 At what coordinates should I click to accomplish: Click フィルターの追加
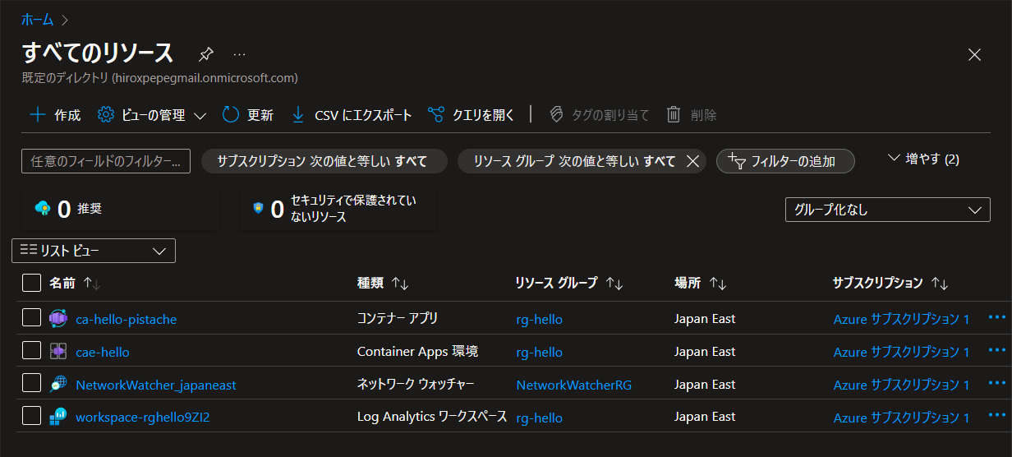(x=785, y=161)
